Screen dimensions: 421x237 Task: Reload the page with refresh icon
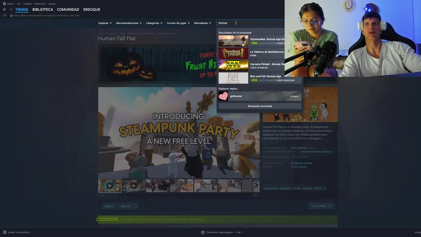(5, 15)
